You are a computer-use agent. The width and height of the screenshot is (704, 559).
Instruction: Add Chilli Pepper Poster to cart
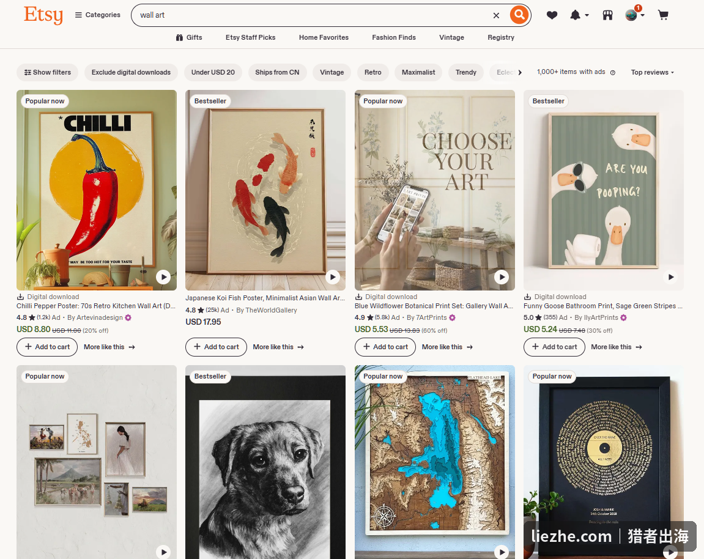click(47, 347)
